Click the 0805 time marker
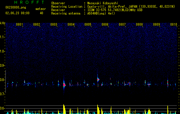Image resolution: width=180 pixels, height=114 pixels. 88,25
